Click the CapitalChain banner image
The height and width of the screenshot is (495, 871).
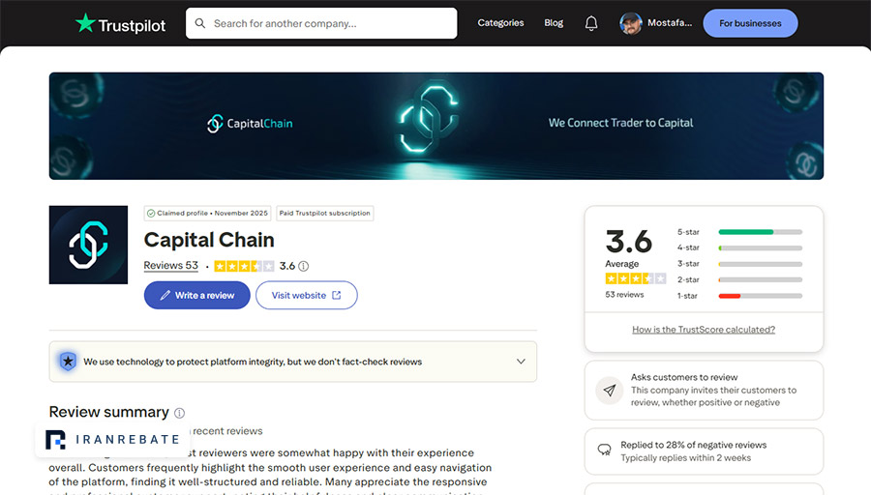[436, 126]
